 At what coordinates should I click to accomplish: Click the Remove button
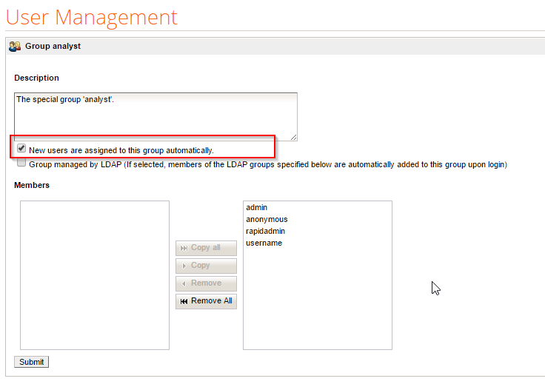tap(206, 283)
